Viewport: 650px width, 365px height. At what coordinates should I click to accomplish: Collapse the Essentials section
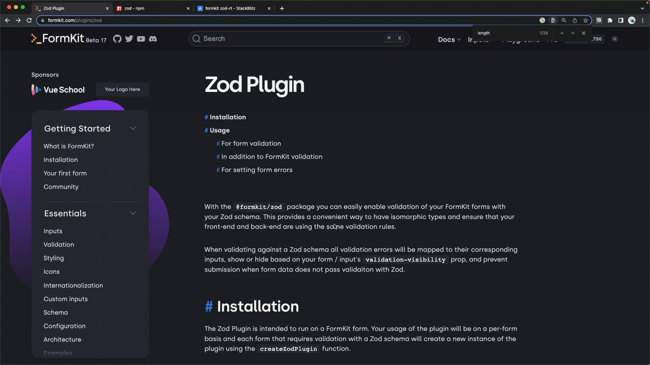point(133,213)
